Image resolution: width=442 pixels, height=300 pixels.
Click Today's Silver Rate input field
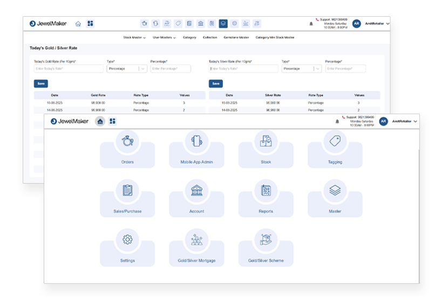click(x=243, y=68)
